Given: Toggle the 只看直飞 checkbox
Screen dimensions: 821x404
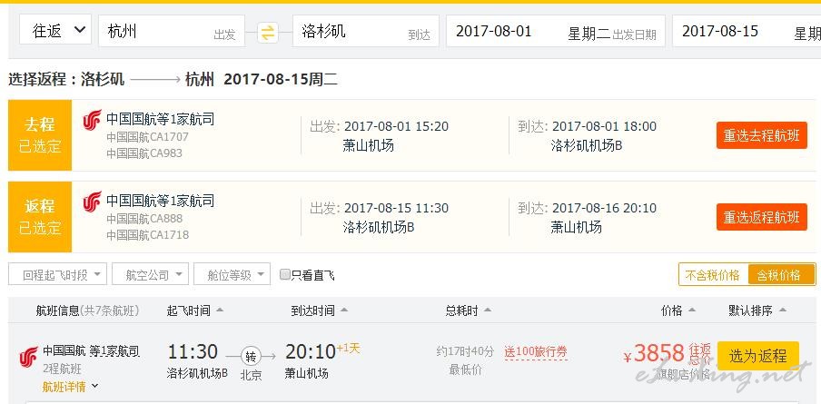Looking at the screenshot, I should 285,274.
